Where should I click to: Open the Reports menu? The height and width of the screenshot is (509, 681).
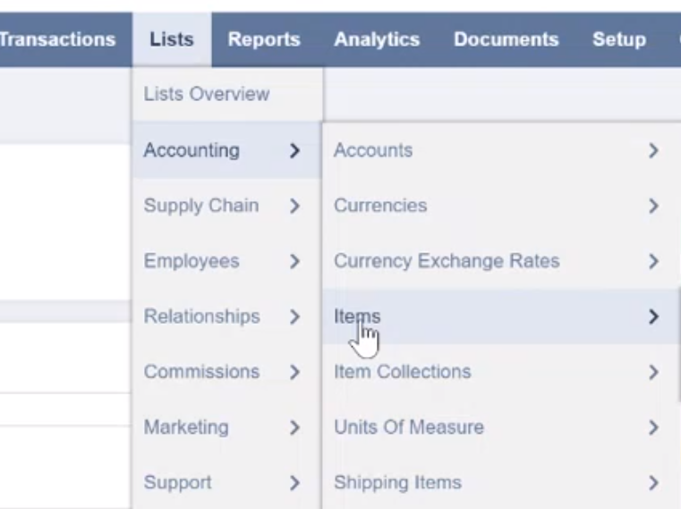[x=264, y=39]
